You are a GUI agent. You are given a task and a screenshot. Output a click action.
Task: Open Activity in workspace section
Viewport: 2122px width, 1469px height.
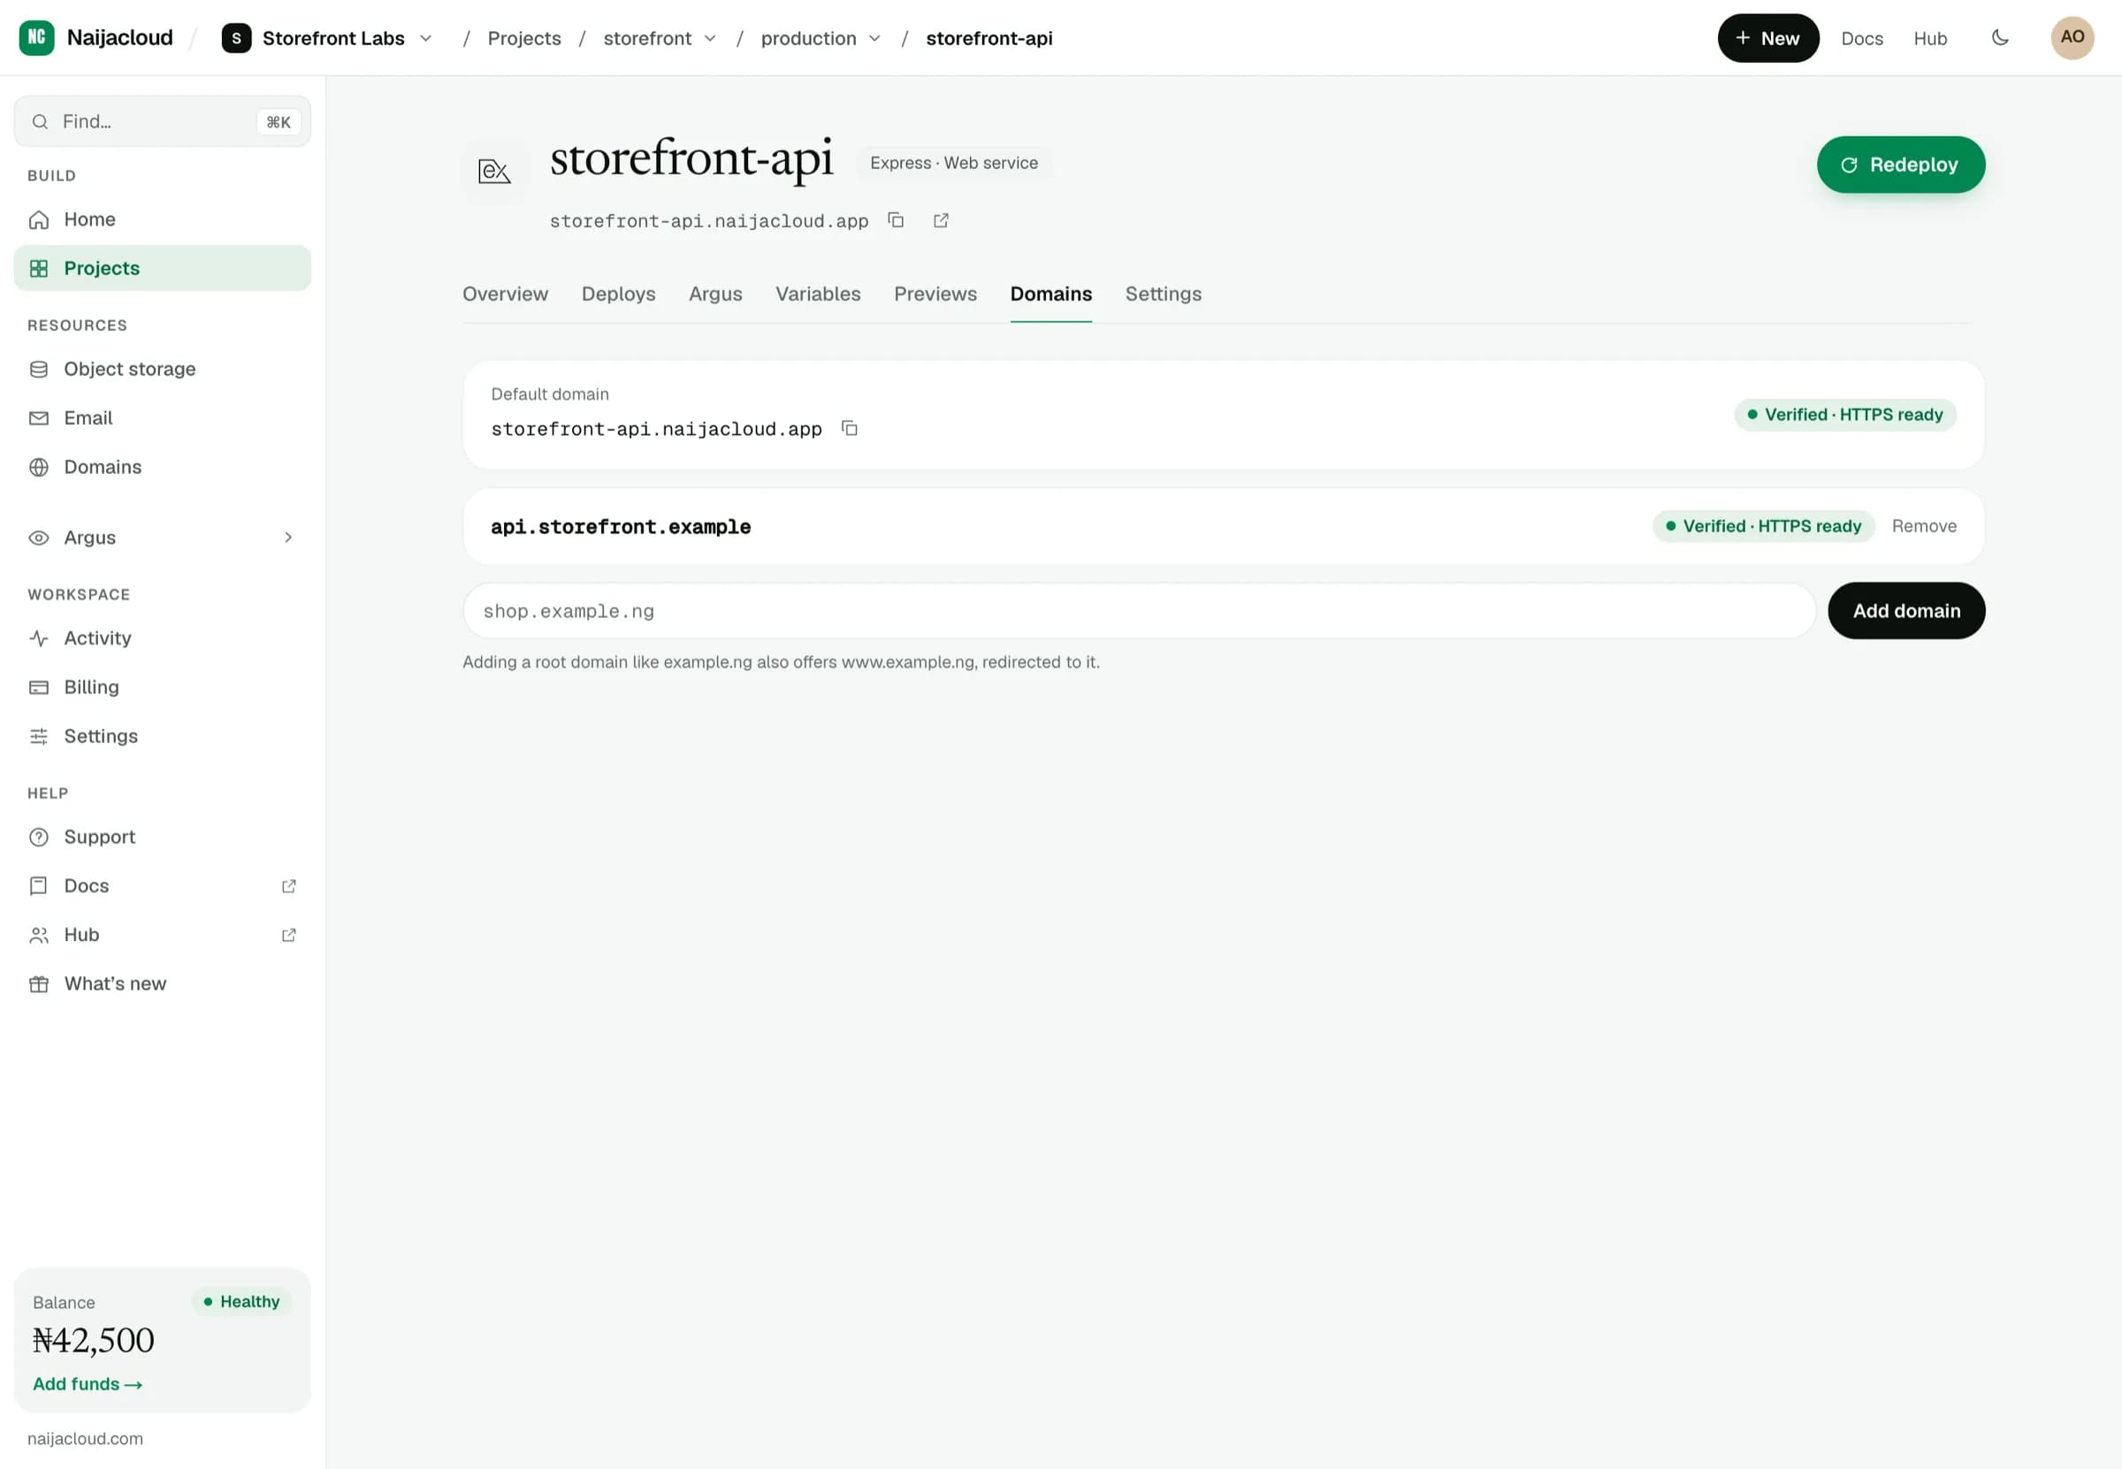pos(163,638)
